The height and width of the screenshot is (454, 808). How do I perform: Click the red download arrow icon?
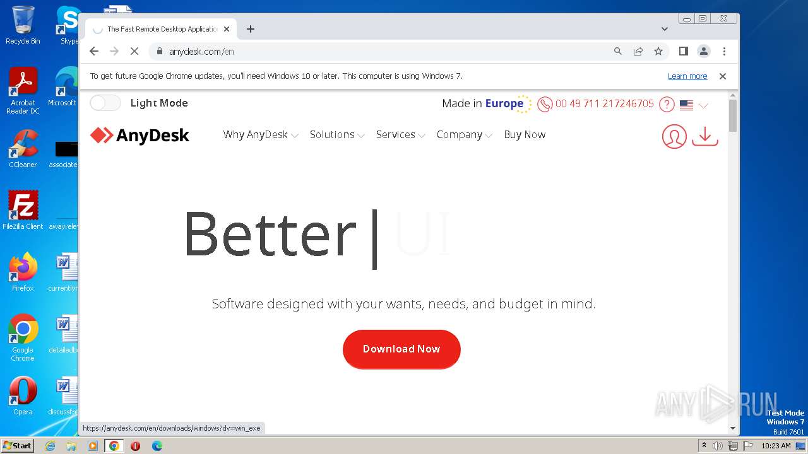point(705,136)
